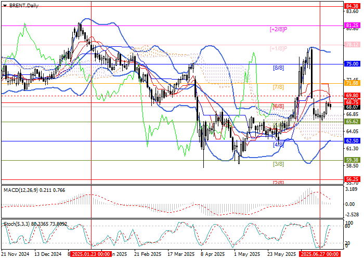Click the 21 Feb 2025 date label

[148, 254]
